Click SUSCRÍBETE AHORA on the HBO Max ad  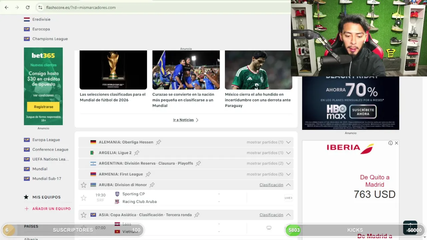[363, 112]
